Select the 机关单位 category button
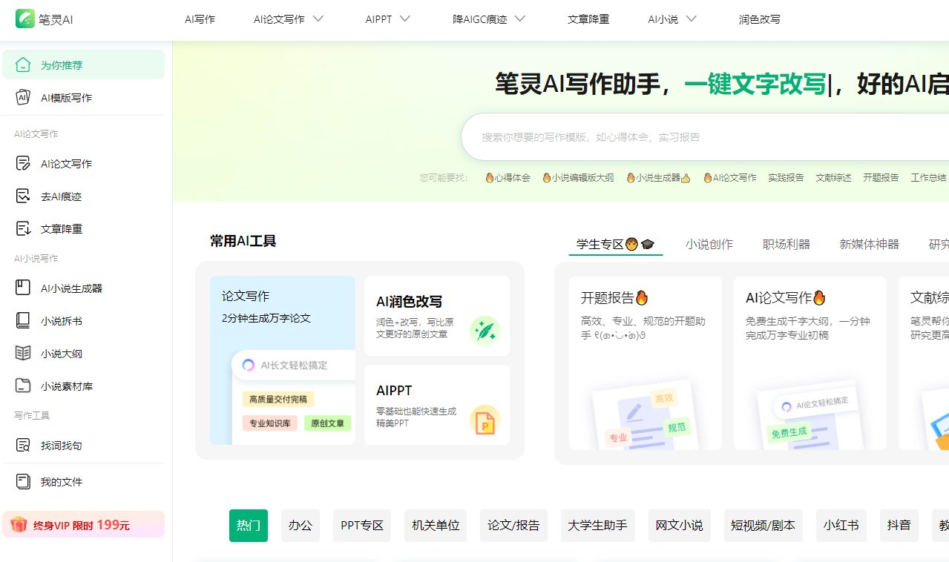Image resolution: width=949 pixels, height=562 pixels. click(436, 526)
